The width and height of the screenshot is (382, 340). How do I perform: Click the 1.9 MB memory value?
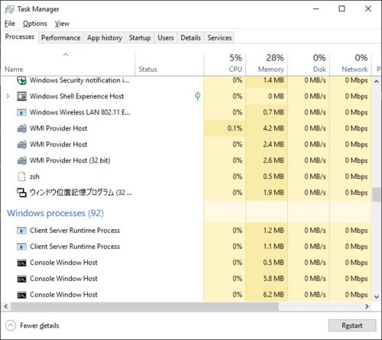[274, 193]
